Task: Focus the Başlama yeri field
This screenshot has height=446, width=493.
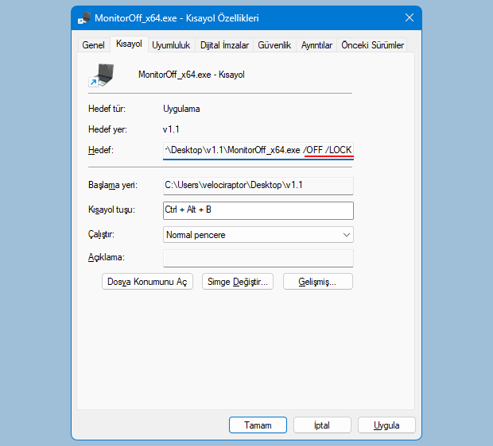Action: pyautogui.click(x=258, y=185)
